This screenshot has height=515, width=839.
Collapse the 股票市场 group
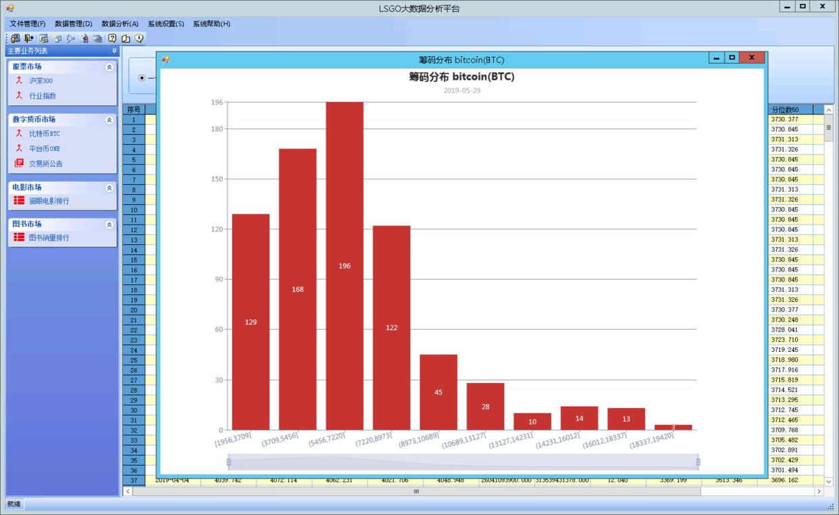110,67
